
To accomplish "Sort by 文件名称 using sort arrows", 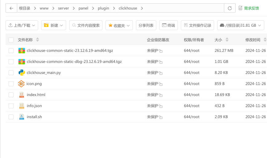I will tap(38, 40).
